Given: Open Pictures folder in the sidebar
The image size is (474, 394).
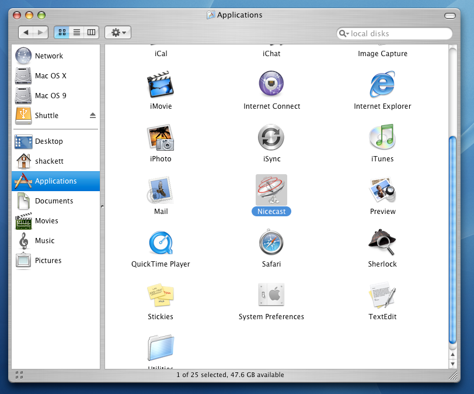Looking at the screenshot, I should point(55,261).
